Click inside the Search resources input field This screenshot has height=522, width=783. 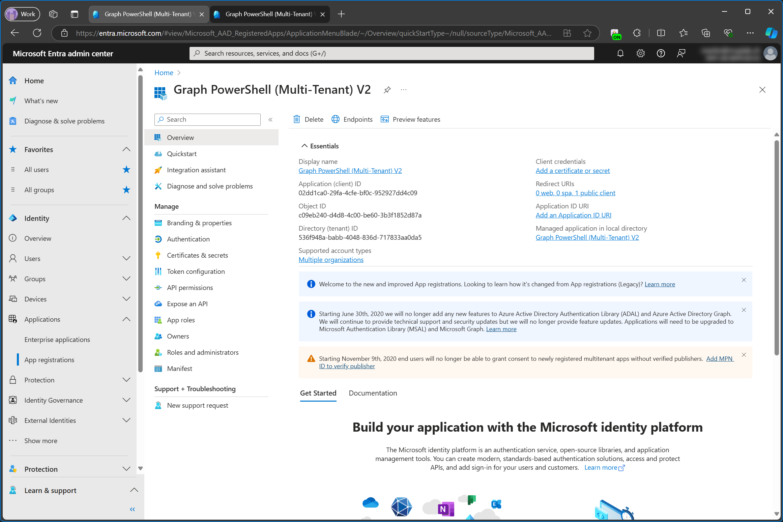(x=391, y=53)
